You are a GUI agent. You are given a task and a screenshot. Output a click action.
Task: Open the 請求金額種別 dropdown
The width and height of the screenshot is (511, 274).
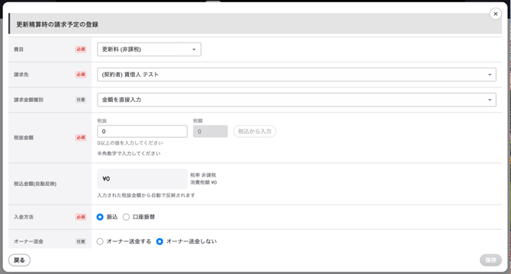[297, 100]
